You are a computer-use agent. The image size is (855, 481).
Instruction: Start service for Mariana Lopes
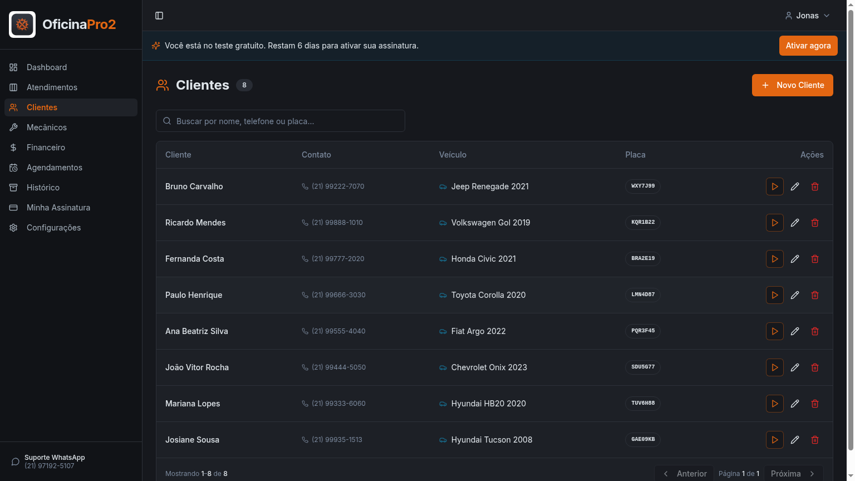775,404
